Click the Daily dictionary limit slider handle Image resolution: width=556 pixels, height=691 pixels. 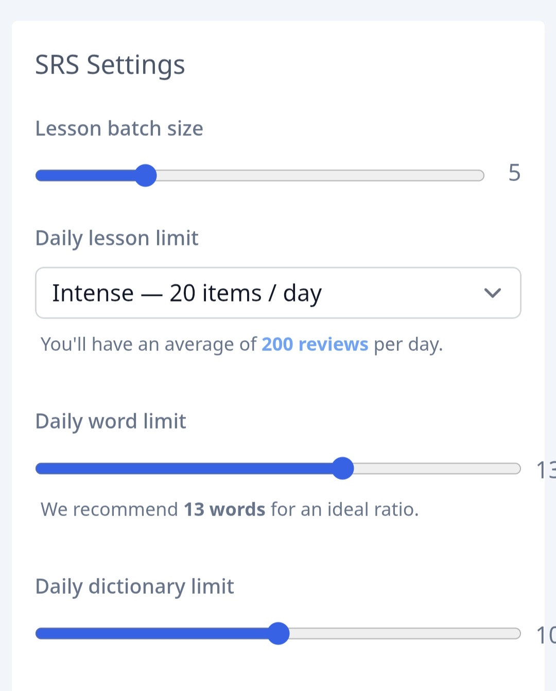point(279,633)
